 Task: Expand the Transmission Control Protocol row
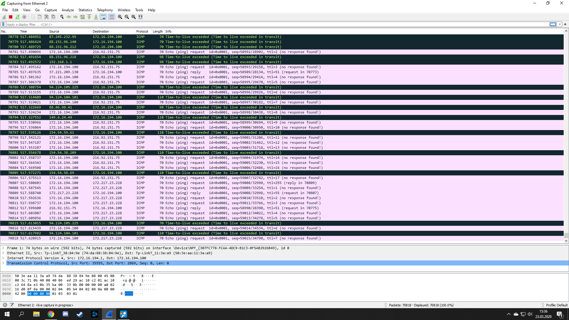pyautogui.click(x=3, y=263)
